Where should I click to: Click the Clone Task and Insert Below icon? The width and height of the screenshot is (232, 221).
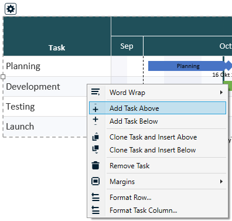(x=95, y=149)
